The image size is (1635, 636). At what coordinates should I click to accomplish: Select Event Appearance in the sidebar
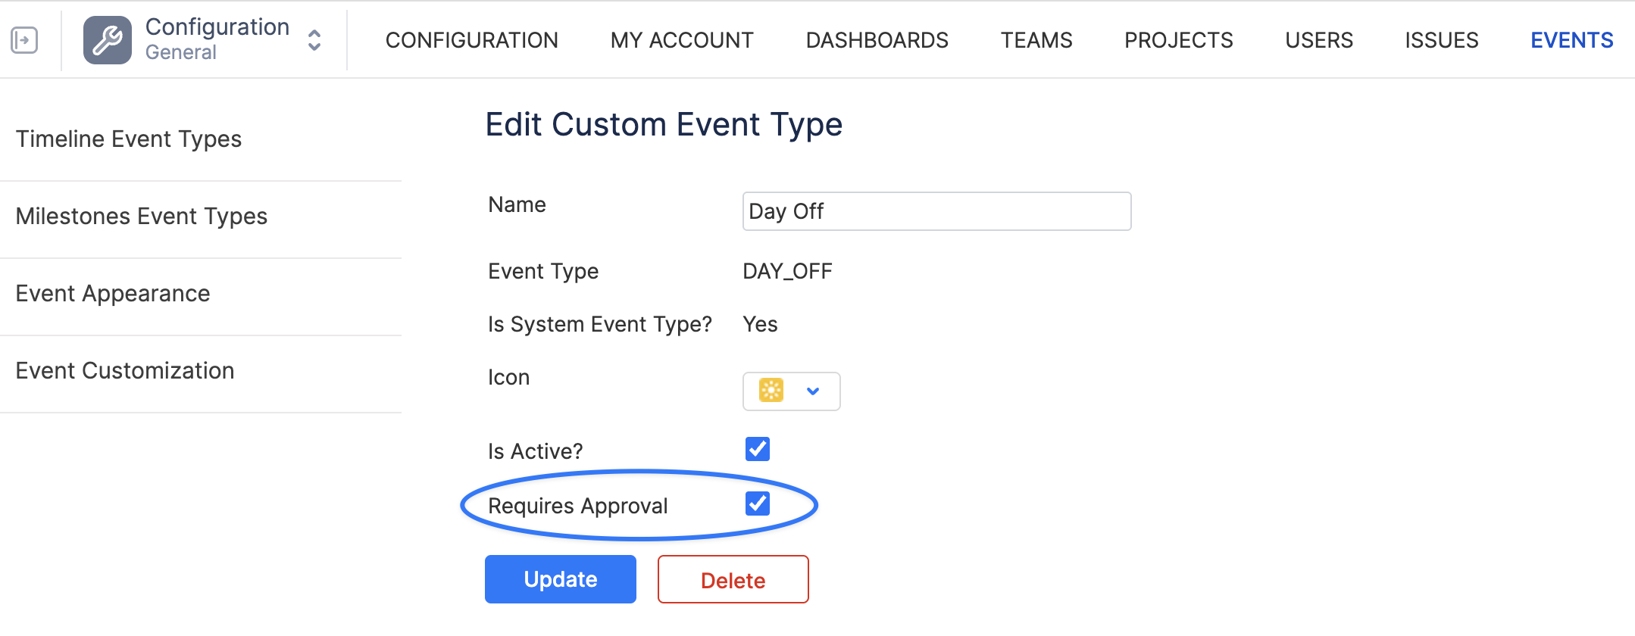[113, 294]
